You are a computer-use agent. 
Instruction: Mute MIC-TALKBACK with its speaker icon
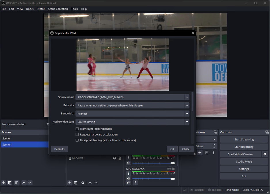[129, 179]
